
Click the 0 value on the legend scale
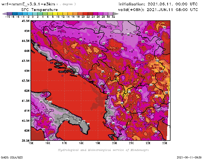click(33, 17)
